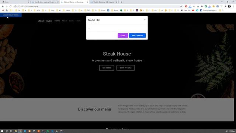Open Task View on the taskbar
Screen dimensions: 236x133
(11, 131)
